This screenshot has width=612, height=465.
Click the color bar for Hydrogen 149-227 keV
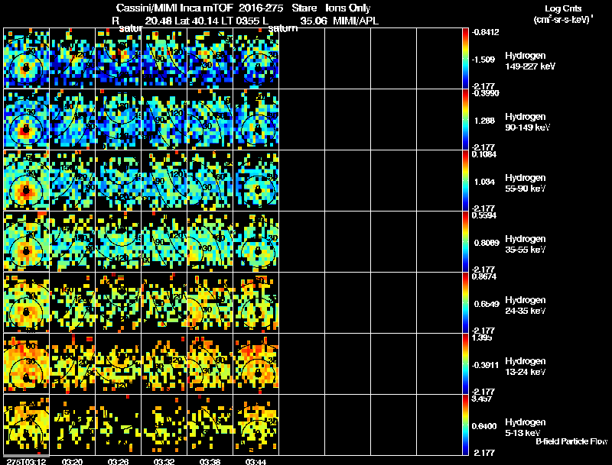pyautogui.click(x=467, y=59)
